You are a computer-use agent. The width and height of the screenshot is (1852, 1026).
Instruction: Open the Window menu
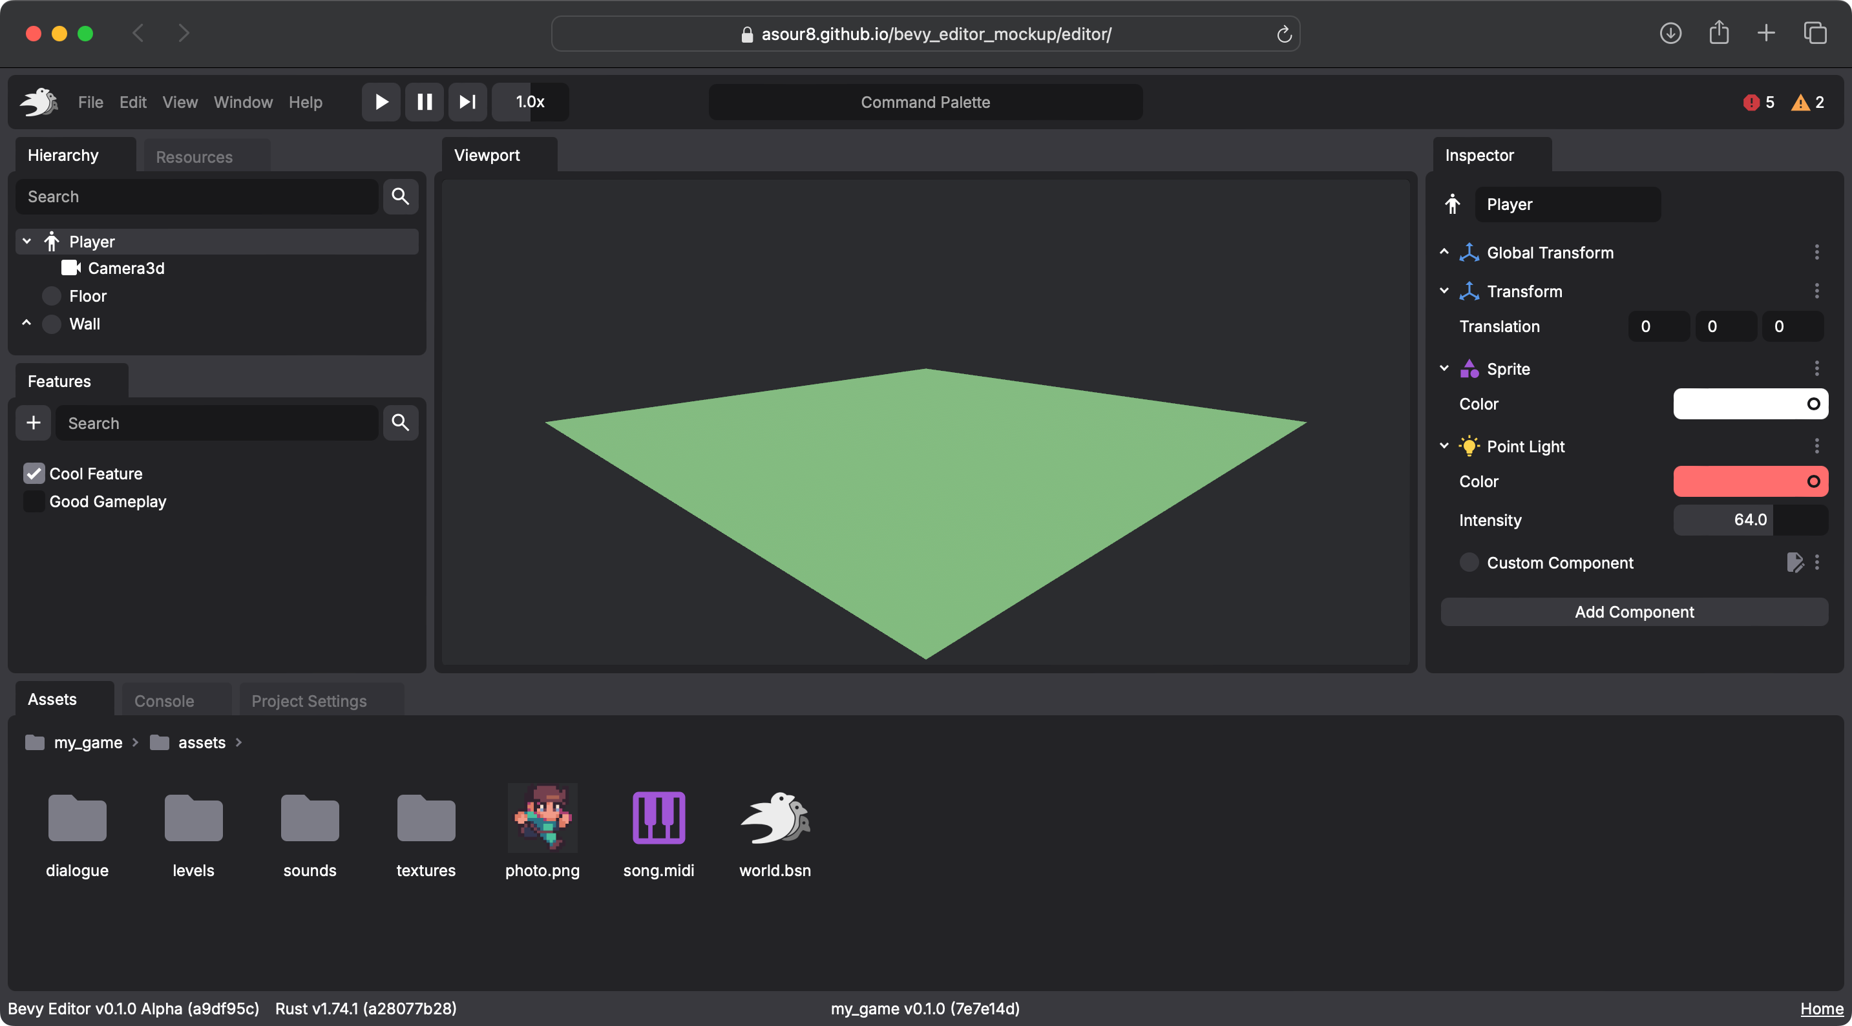tap(243, 102)
